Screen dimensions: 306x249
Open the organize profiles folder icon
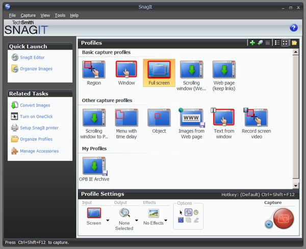tap(294, 43)
